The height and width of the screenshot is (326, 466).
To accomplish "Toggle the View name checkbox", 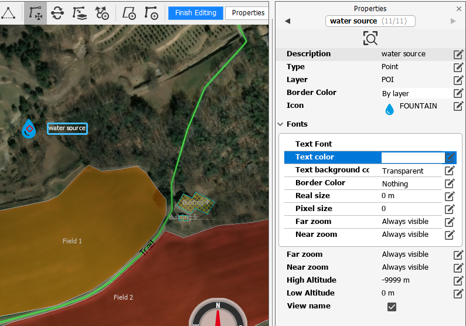I will [392, 307].
